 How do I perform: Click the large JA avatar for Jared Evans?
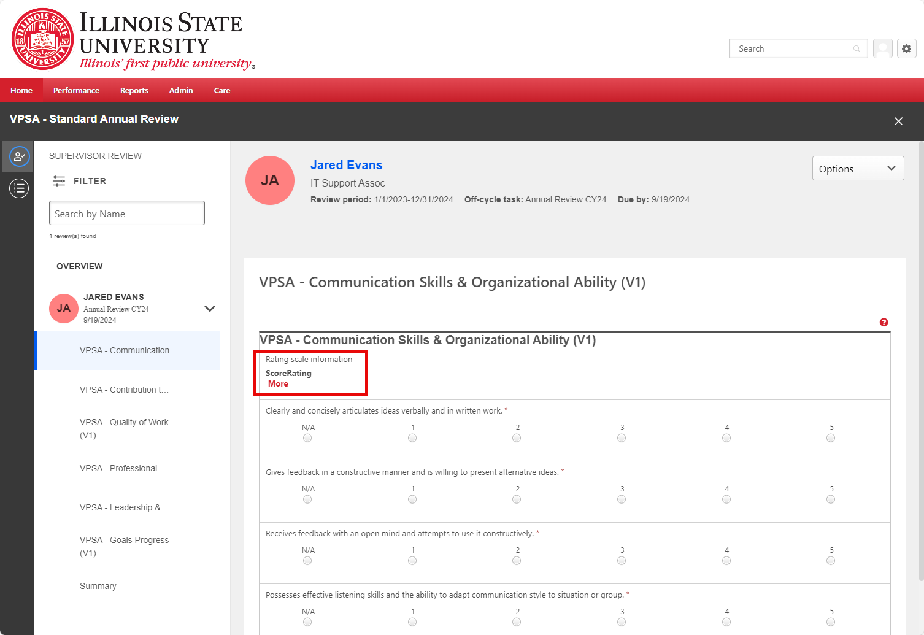click(x=270, y=180)
